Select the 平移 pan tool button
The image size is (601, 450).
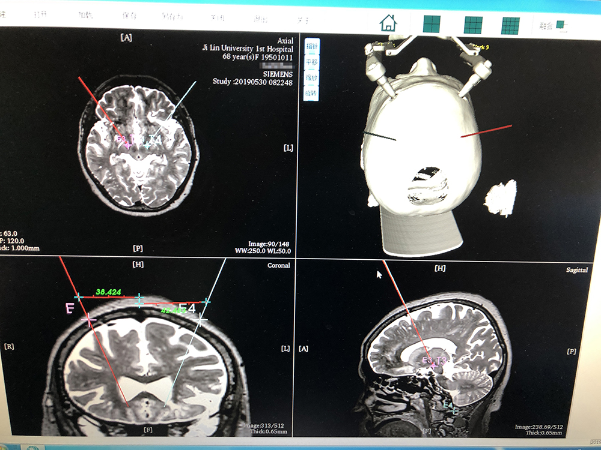311,62
